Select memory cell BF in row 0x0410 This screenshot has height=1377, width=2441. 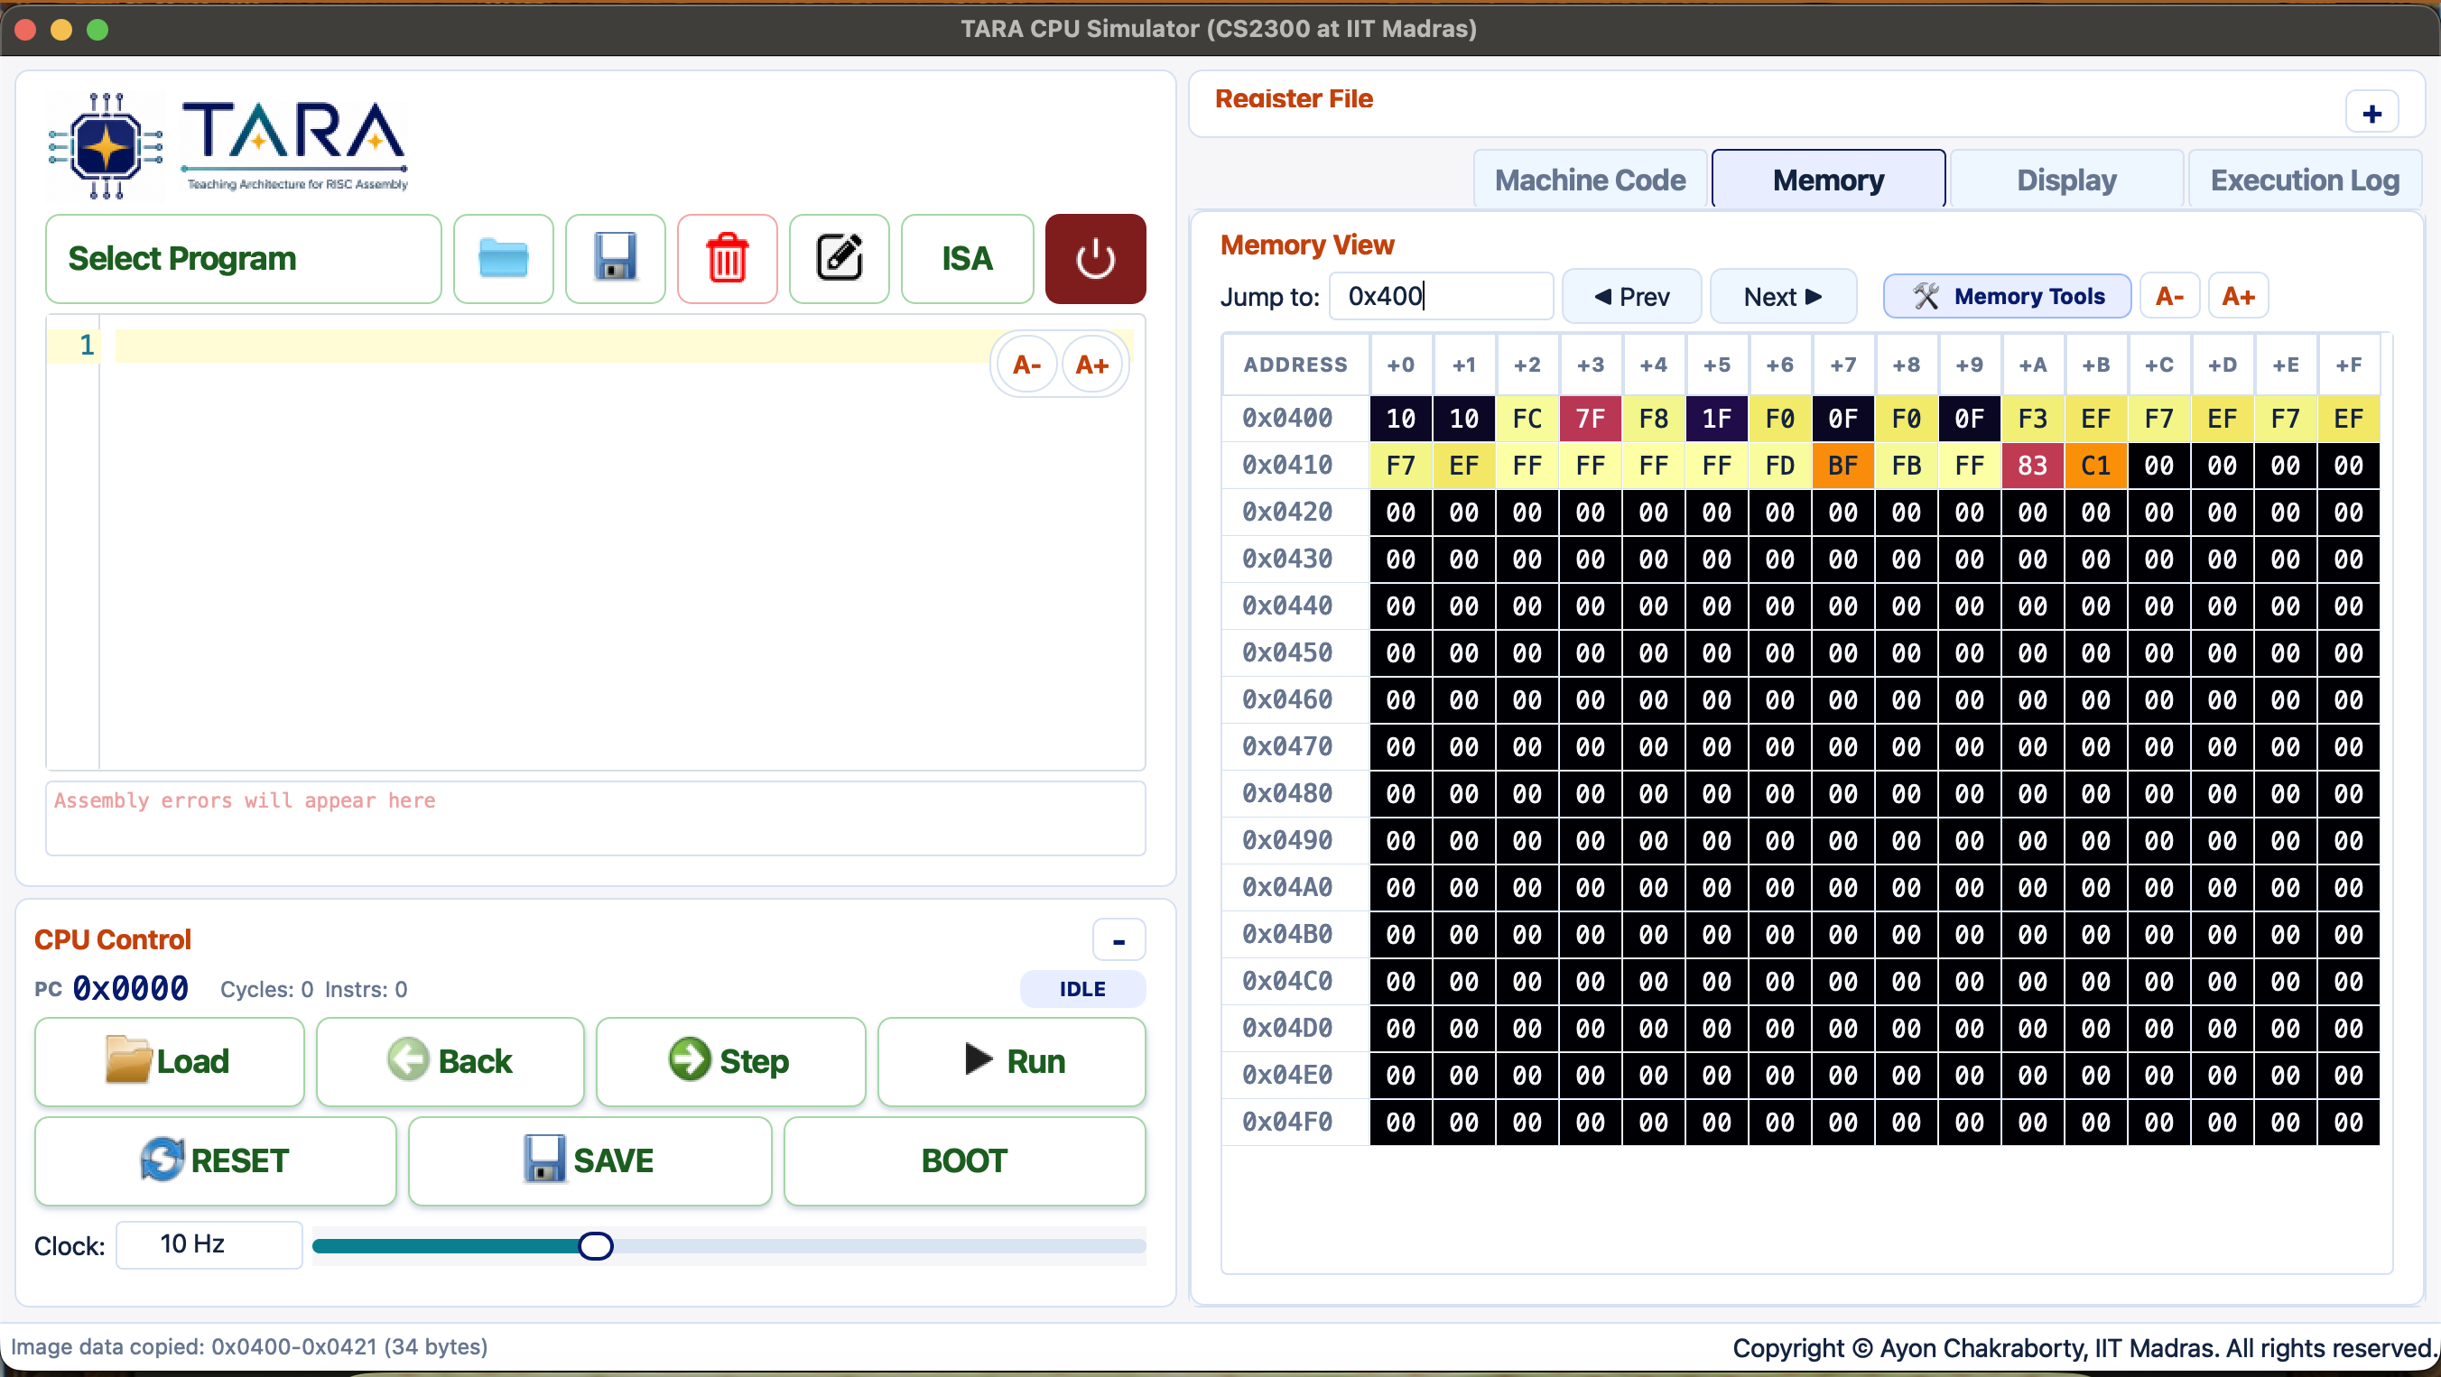[x=1842, y=466]
